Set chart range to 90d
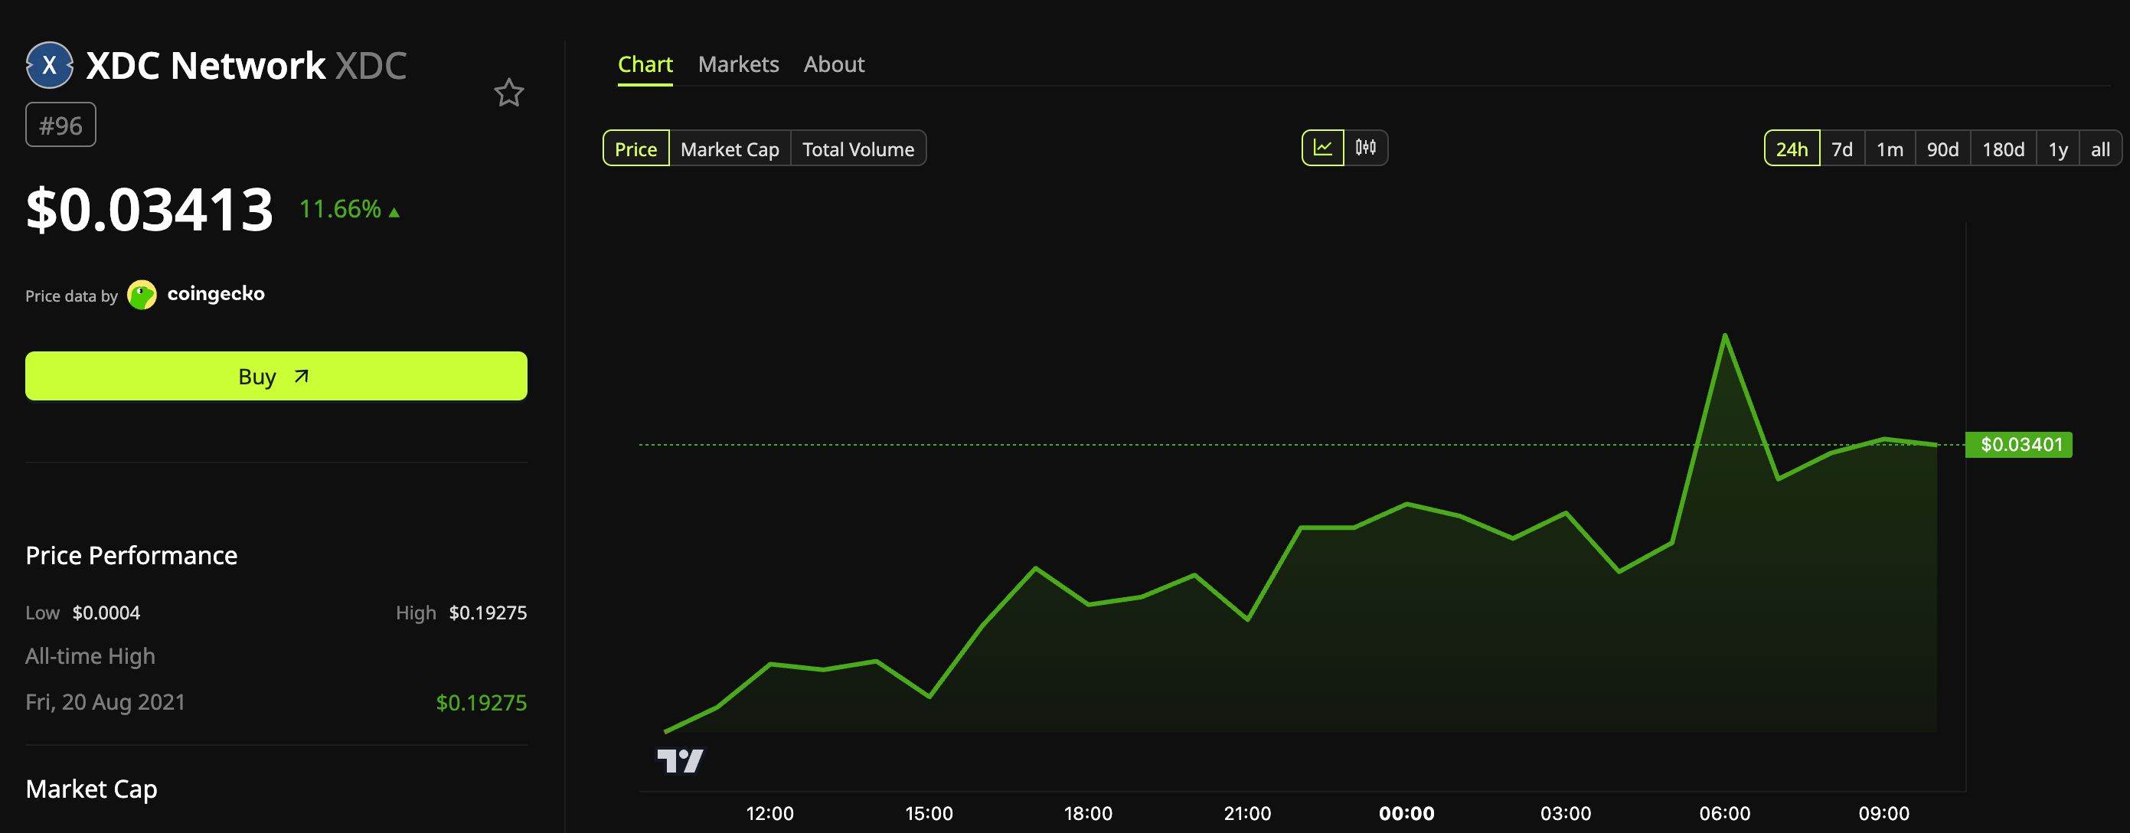Image resolution: width=2130 pixels, height=833 pixels. click(x=1943, y=149)
